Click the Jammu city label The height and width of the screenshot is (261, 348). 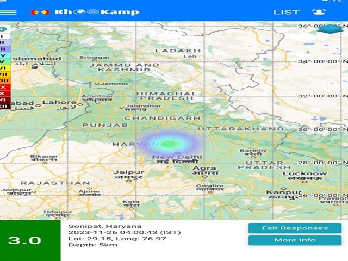(x=114, y=84)
